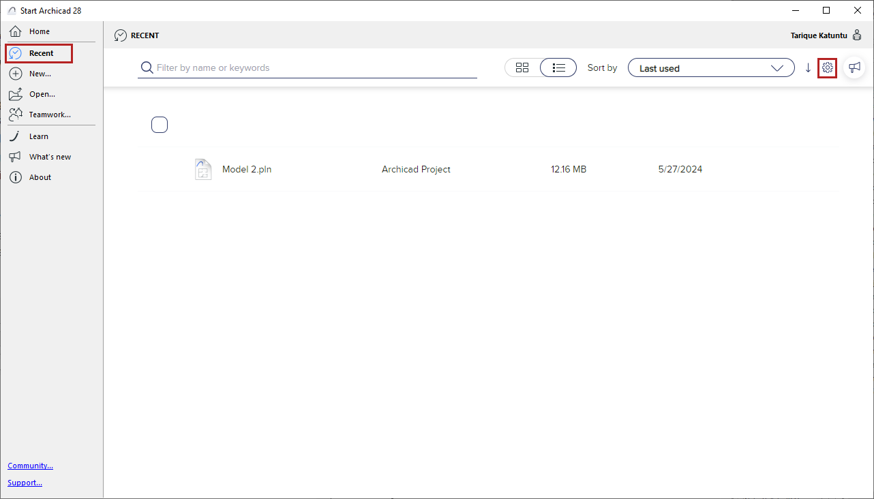Click the Community... link
The width and height of the screenshot is (874, 499).
point(31,466)
